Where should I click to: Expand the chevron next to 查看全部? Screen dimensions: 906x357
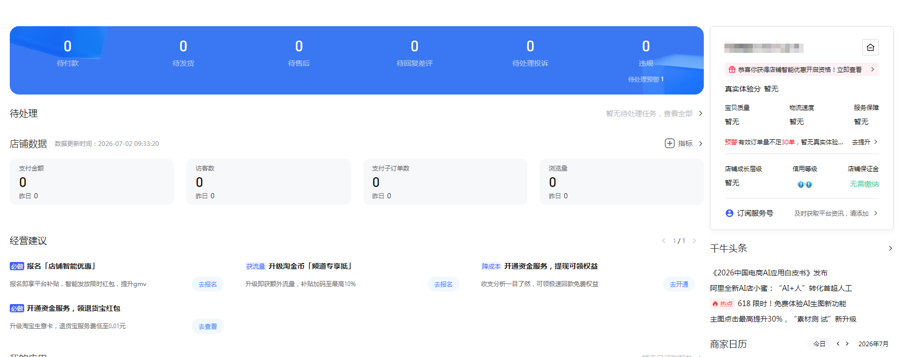coord(700,114)
